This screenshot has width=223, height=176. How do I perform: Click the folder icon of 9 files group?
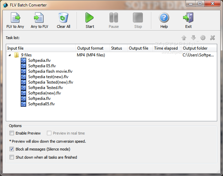click(16, 55)
